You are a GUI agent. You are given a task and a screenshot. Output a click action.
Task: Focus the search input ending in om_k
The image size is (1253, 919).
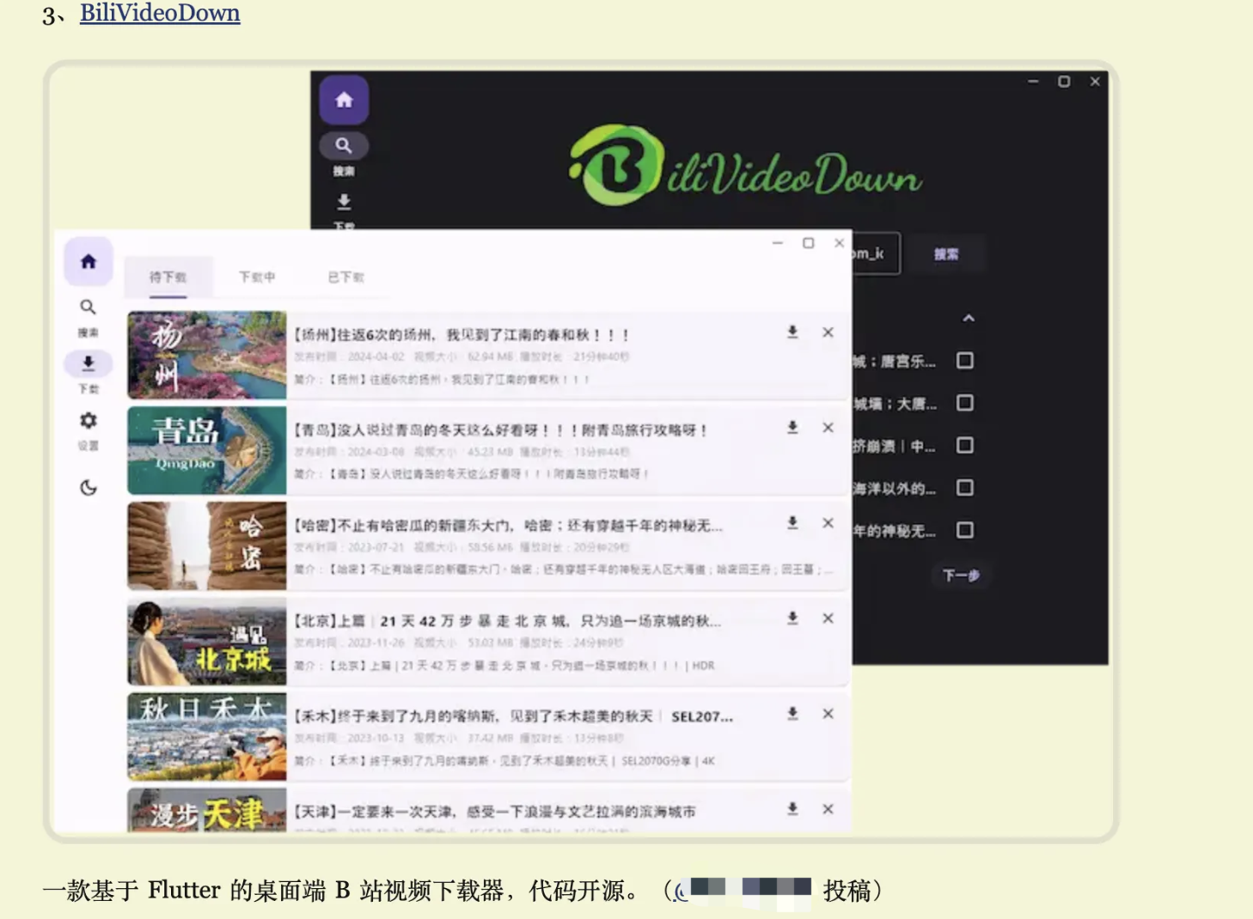876,254
